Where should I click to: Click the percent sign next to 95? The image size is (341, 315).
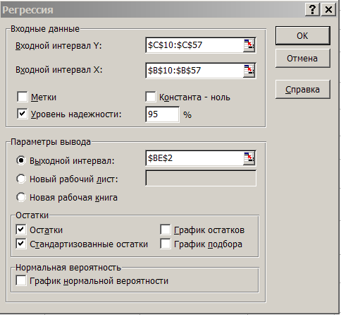pyautogui.click(x=187, y=115)
